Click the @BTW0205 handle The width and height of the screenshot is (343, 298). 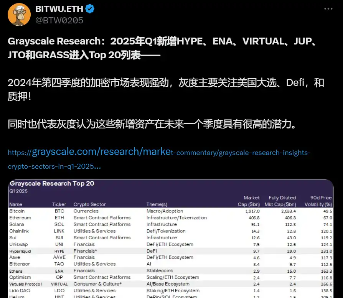pos(59,20)
